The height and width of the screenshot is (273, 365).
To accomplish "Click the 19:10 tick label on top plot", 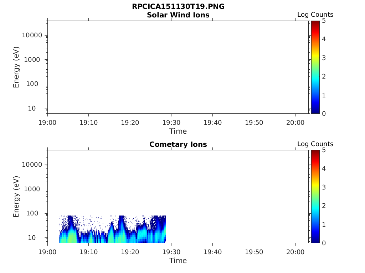I will (x=89, y=123).
